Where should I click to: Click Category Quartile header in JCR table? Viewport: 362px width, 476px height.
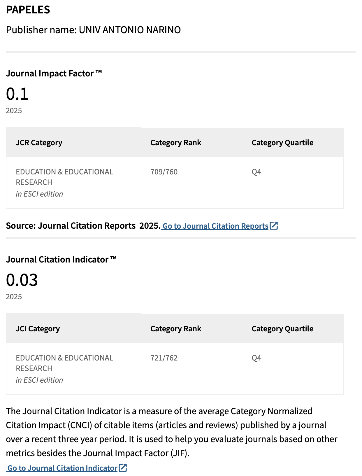(x=282, y=143)
